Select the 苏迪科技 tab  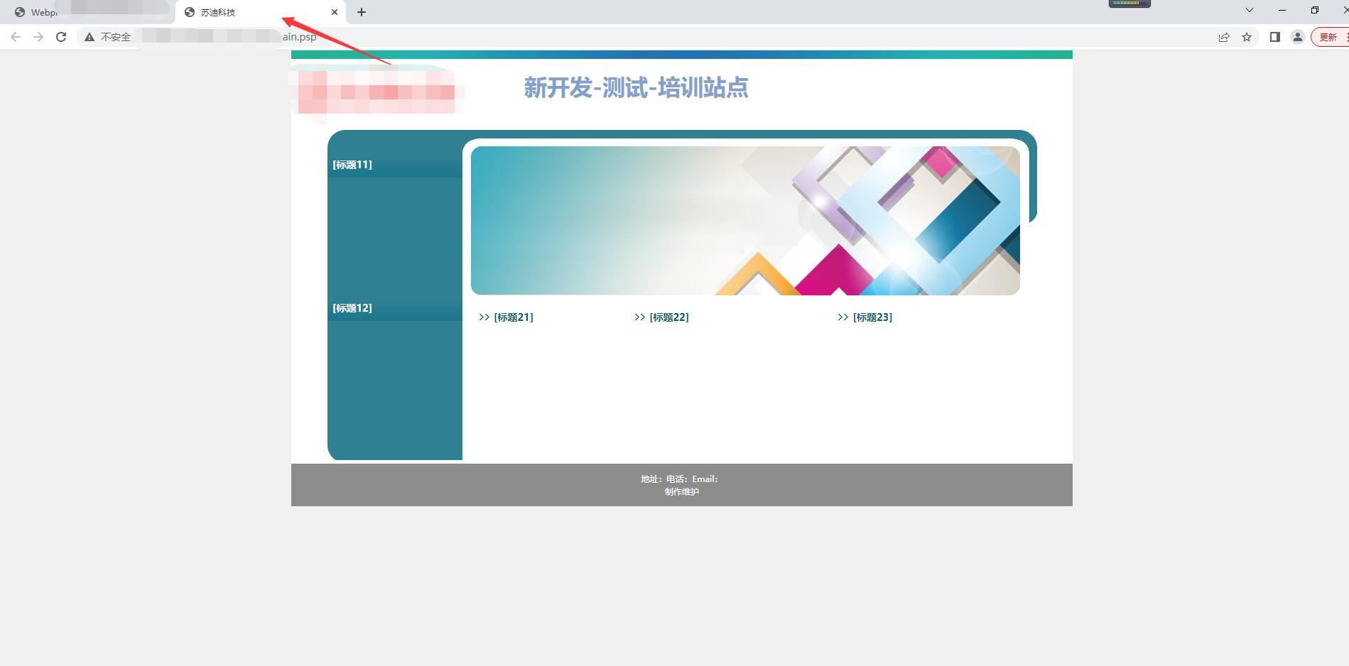click(x=242, y=12)
